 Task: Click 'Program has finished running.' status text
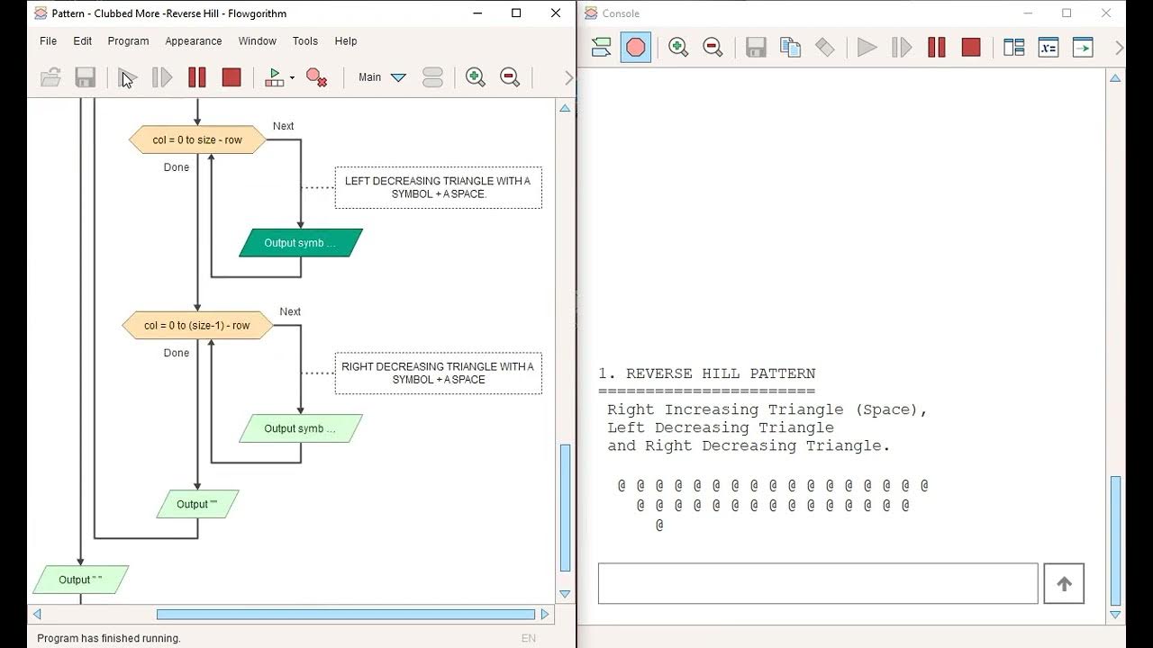(109, 638)
